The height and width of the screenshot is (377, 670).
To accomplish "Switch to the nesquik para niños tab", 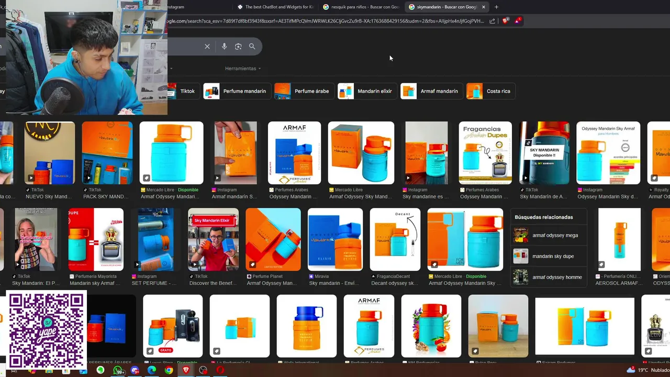I will tap(361, 7).
